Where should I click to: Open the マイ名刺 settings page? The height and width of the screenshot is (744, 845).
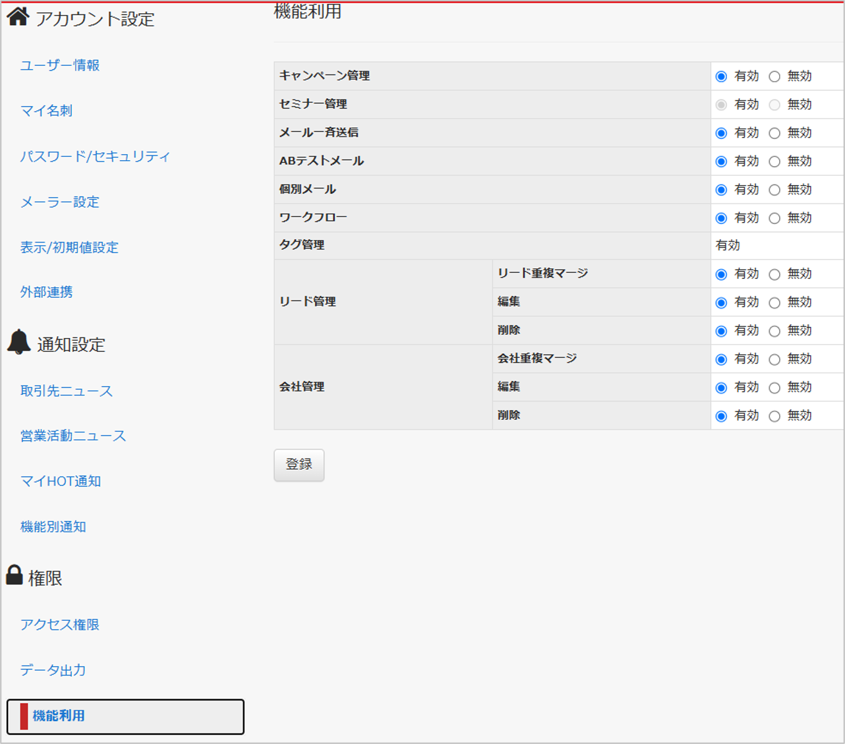[46, 111]
